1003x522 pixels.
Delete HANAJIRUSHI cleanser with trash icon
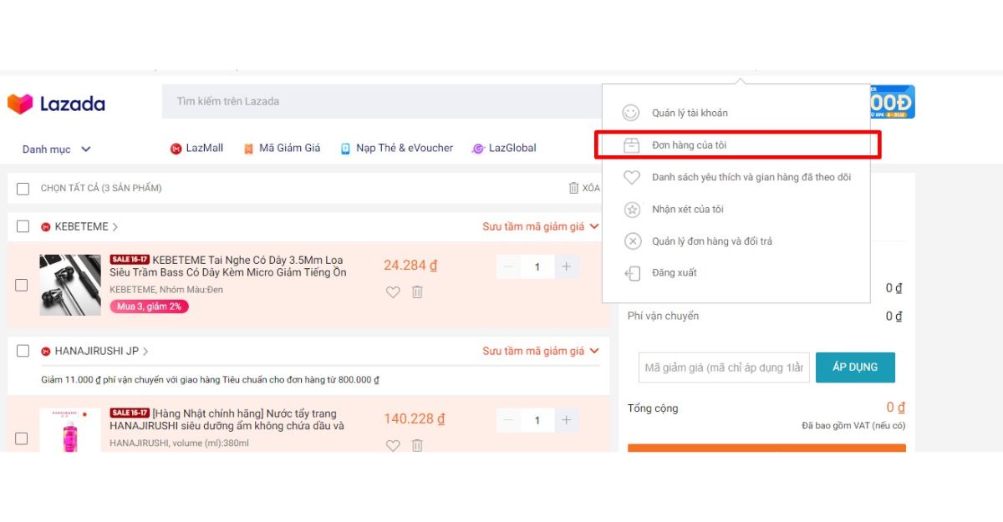417,446
